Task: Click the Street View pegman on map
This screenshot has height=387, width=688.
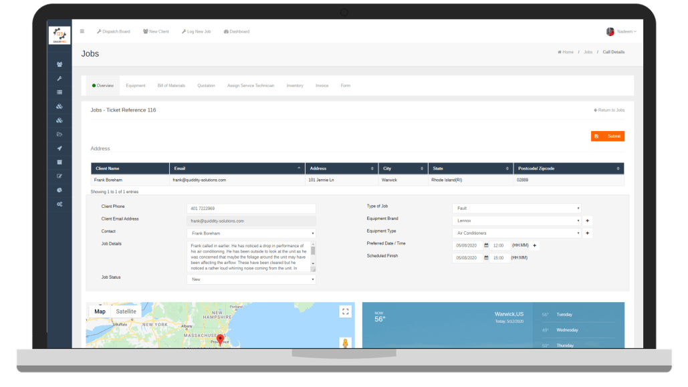Action: tap(345, 343)
